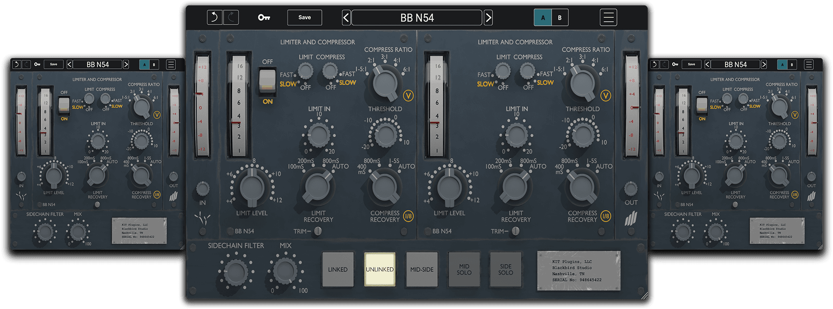Open the license key icon in center window
Viewport: 833px width, 309px height.
[264, 17]
